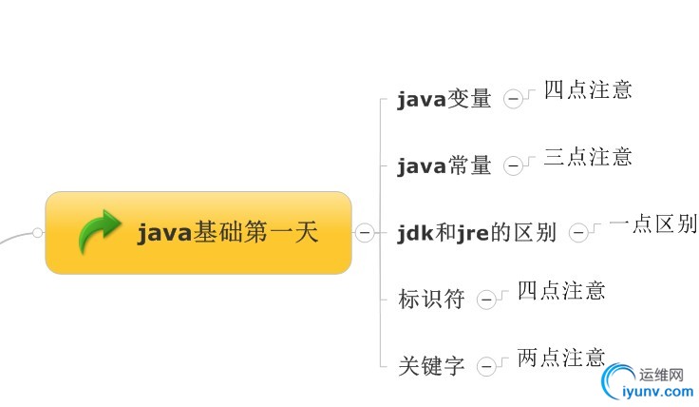The width and height of the screenshot is (699, 407).
Task: Select the 关键字 topic
Action: click(431, 366)
